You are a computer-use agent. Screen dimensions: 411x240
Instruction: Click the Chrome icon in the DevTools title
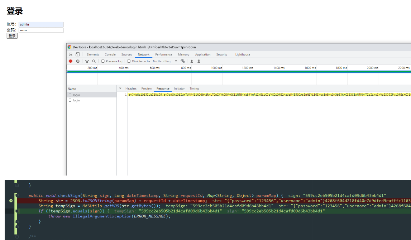point(70,47)
